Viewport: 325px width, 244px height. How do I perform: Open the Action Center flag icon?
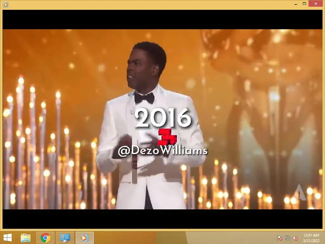280,238
